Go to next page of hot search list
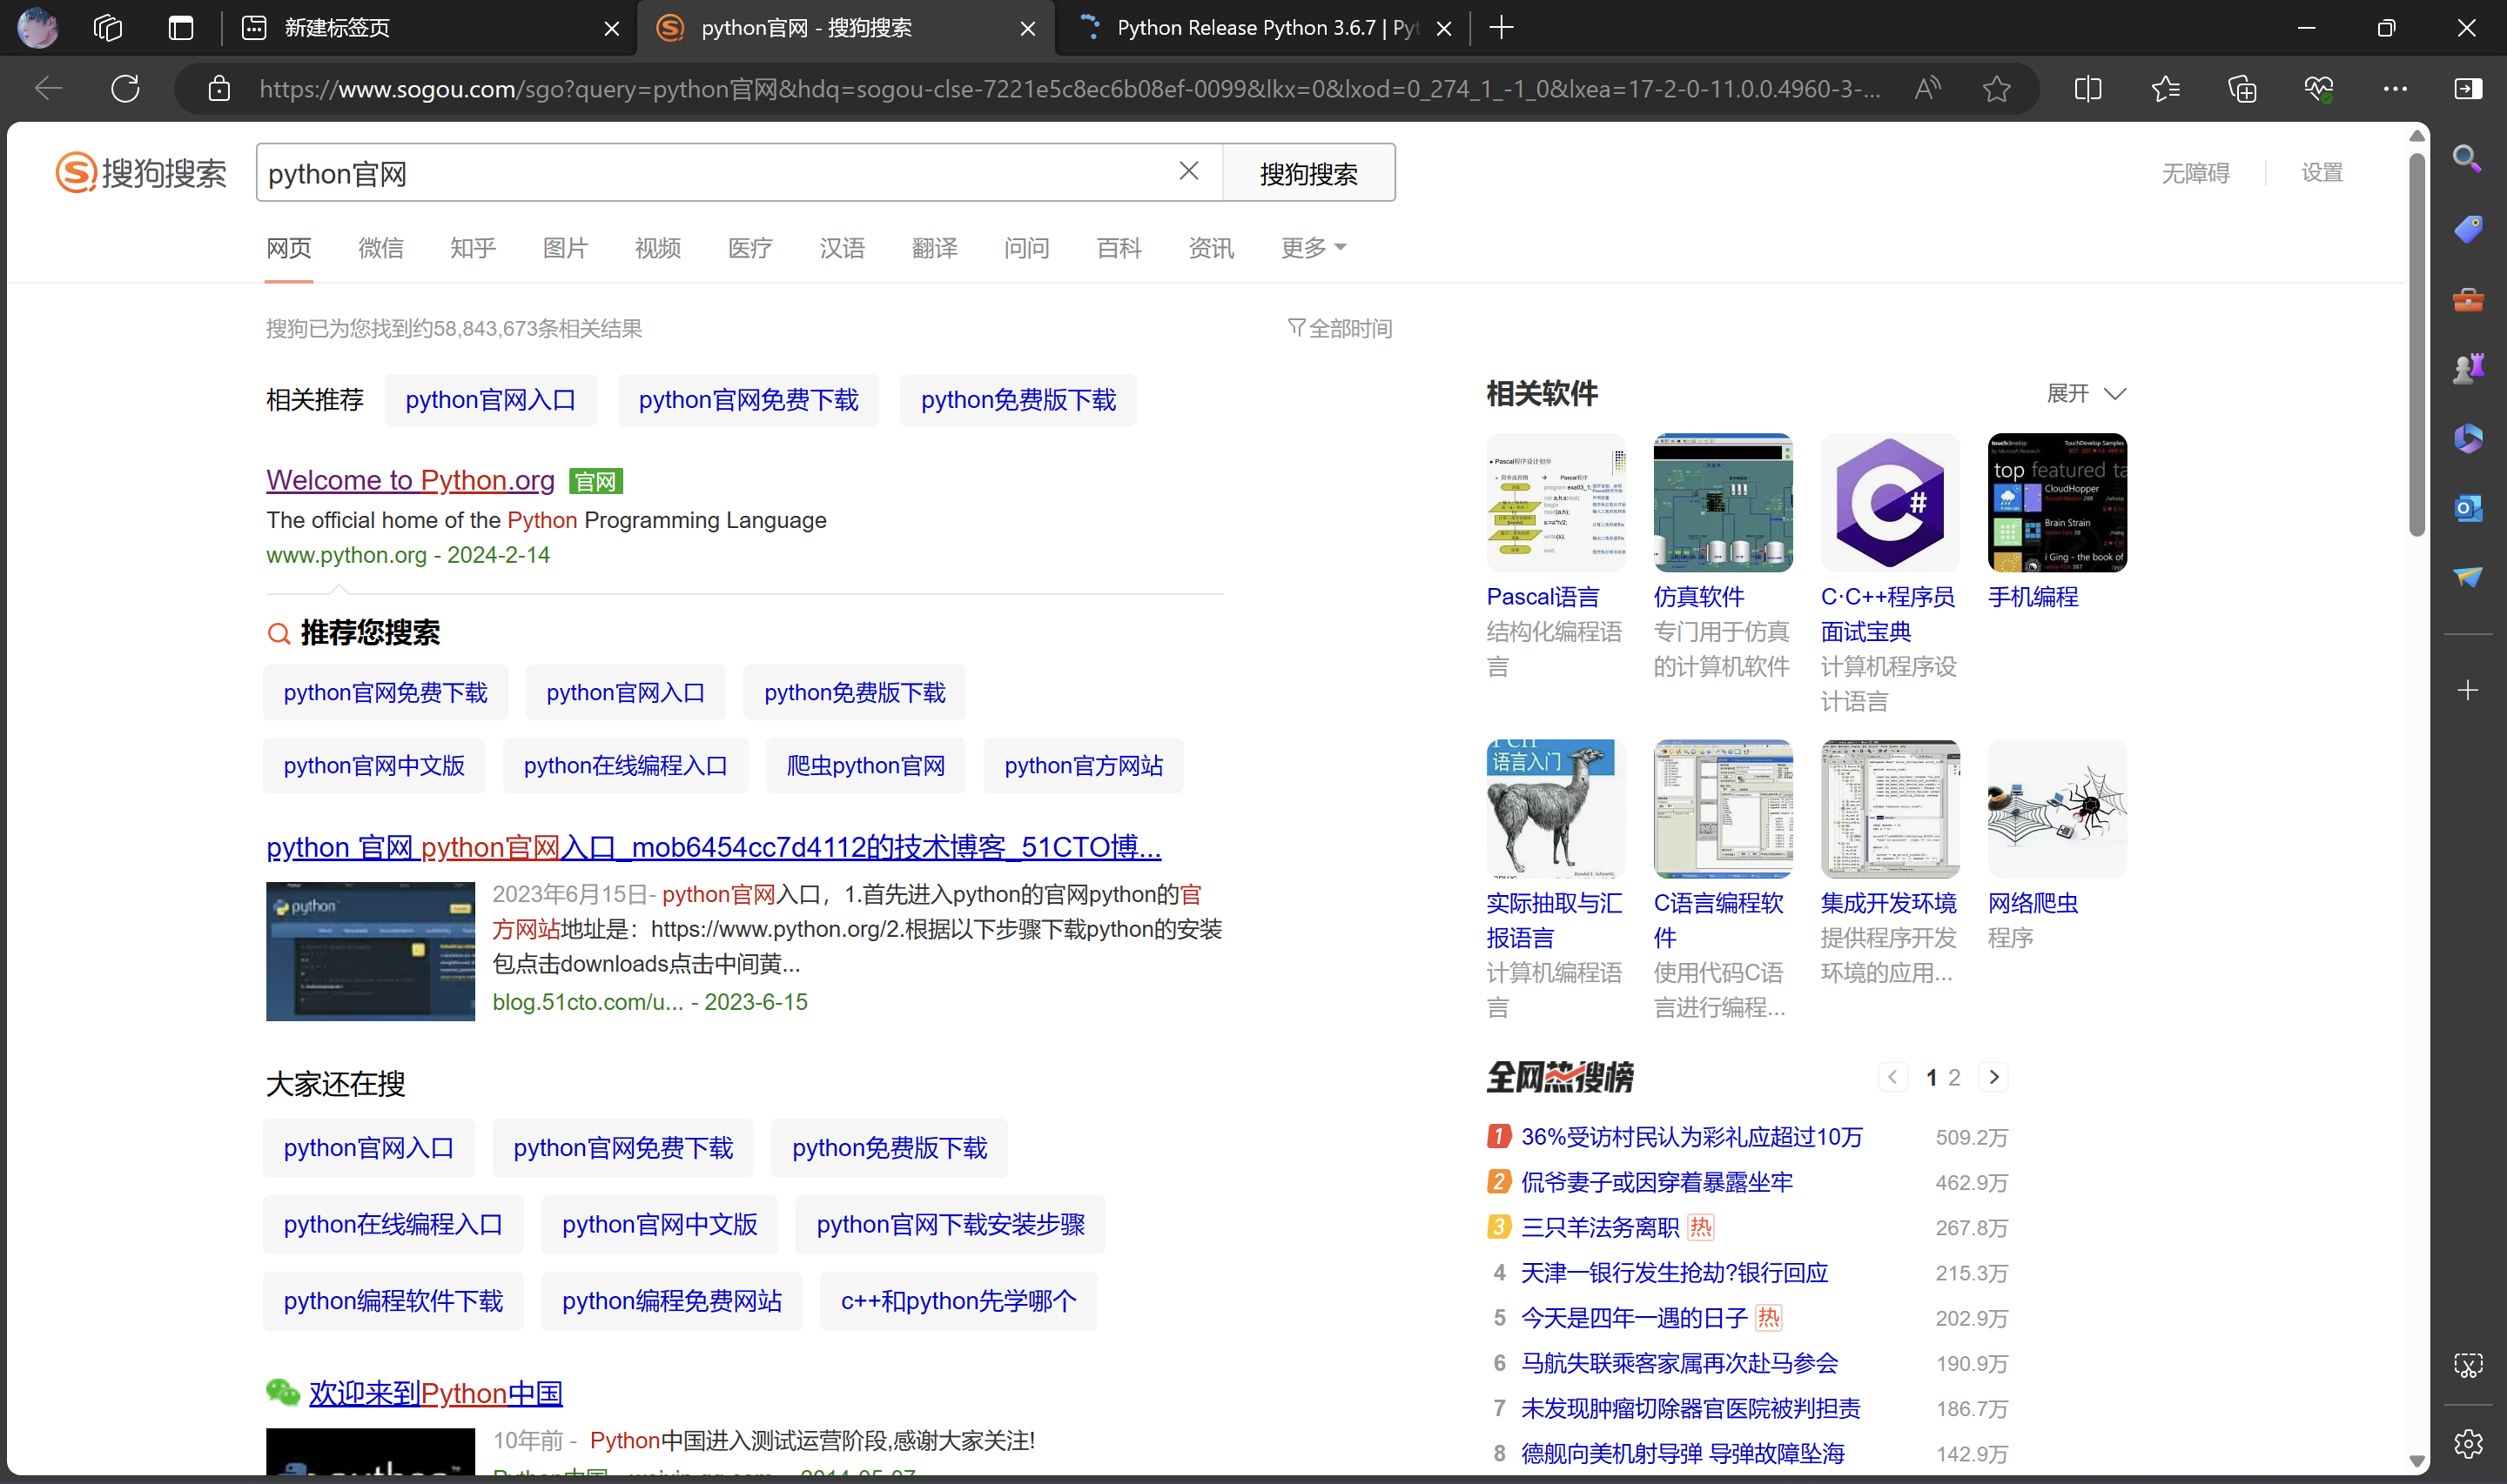Image resolution: width=2507 pixels, height=1484 pixels. [x=1993, y=1077]
